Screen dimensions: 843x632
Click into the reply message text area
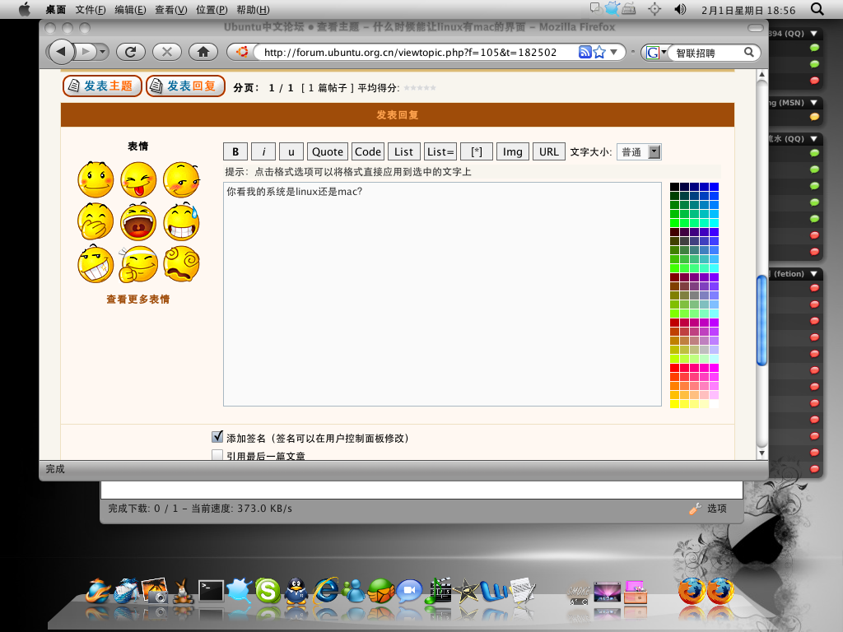pyautogui.click(x=442, y=294)
